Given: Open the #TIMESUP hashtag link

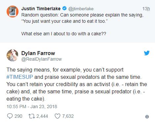Looking at the screenshot, I should tap(19, 77).
